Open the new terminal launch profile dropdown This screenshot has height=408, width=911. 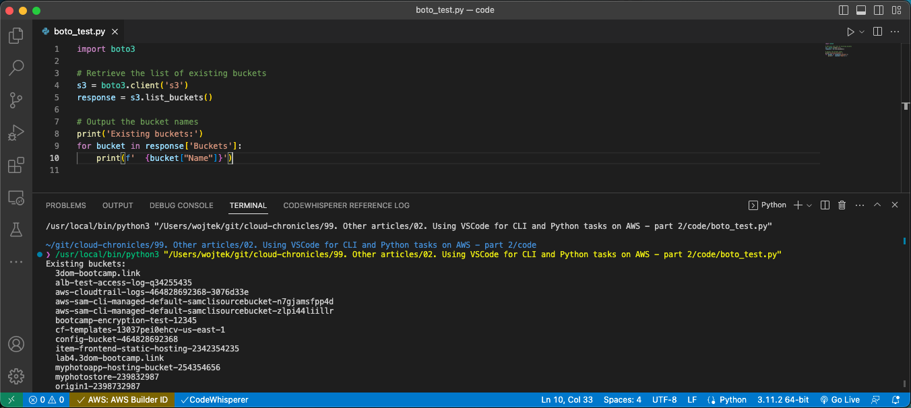point(809,205)
